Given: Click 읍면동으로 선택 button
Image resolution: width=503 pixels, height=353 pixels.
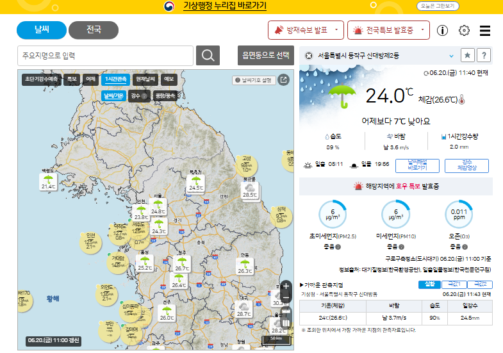Looking at the screenshot, I should 266,56.
